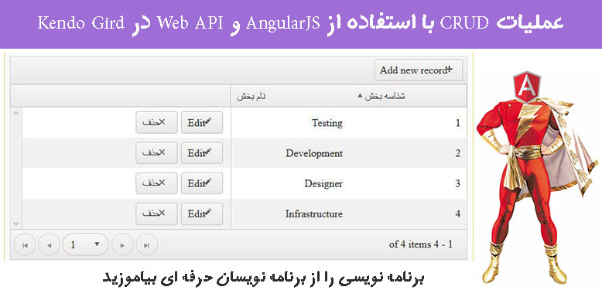Click the AngularJS shield logo
This screenshot has height=297, width=602.
[x=527, y=87]
